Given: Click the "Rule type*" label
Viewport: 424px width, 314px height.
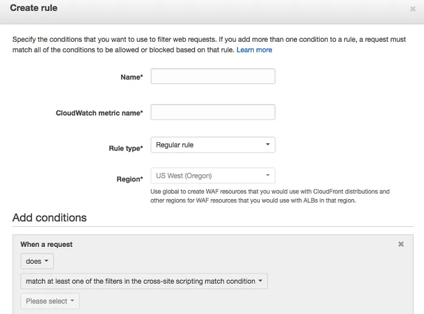Looking at the screenshot, I should click(125, 148).
